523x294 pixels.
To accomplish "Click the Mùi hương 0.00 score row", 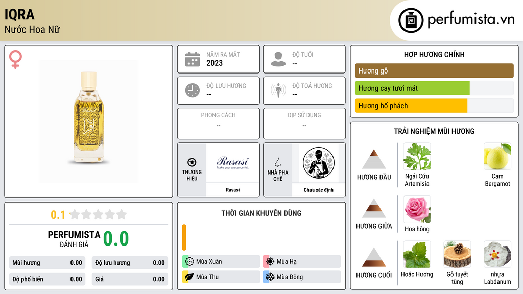I will tap(47, 263).
